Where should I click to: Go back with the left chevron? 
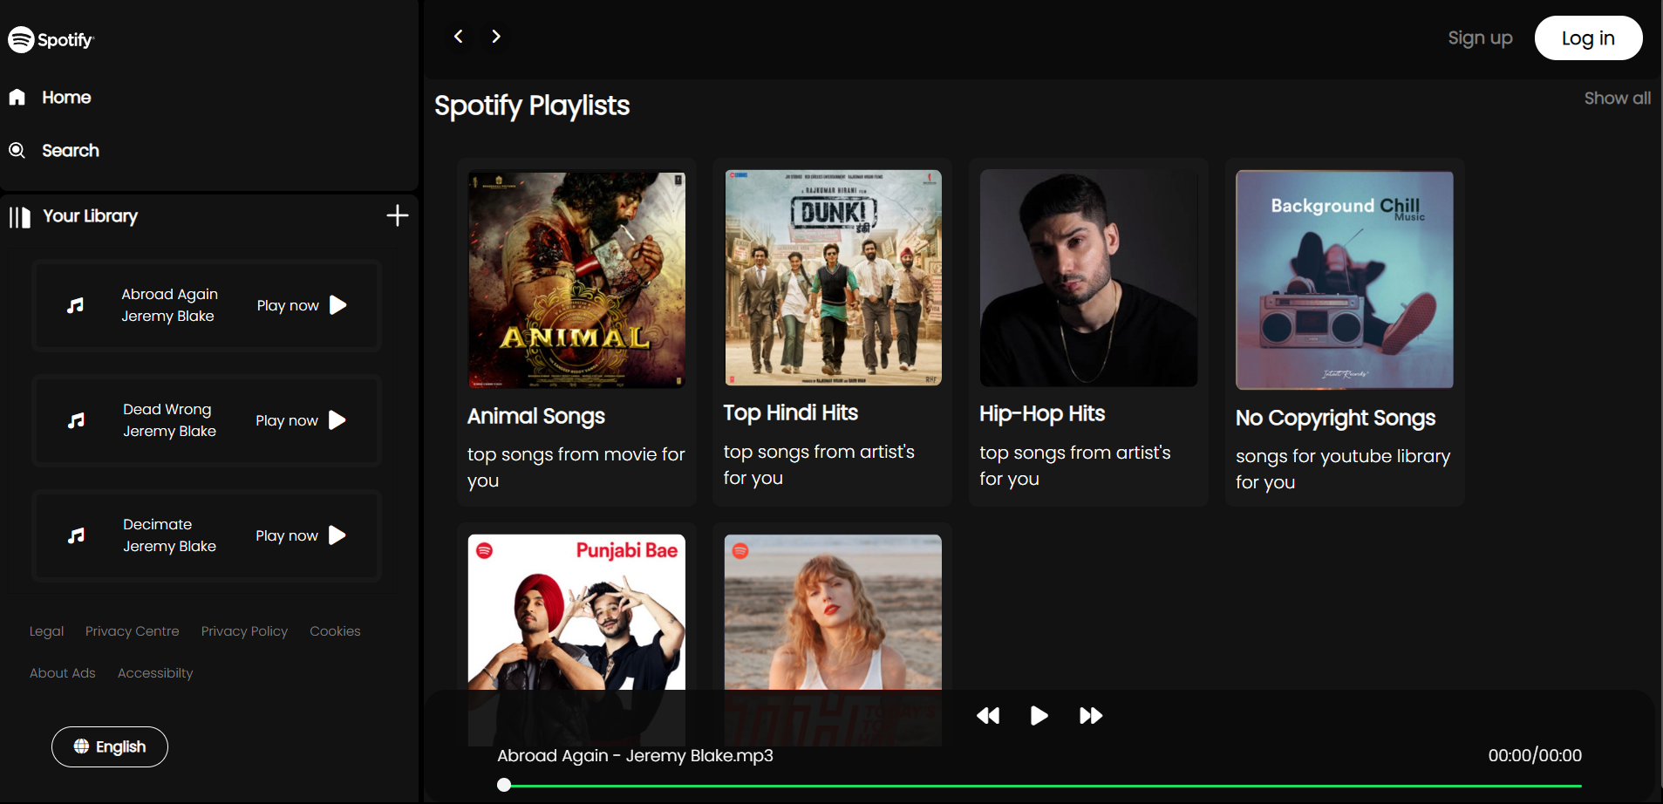click(x=459, y=36)
